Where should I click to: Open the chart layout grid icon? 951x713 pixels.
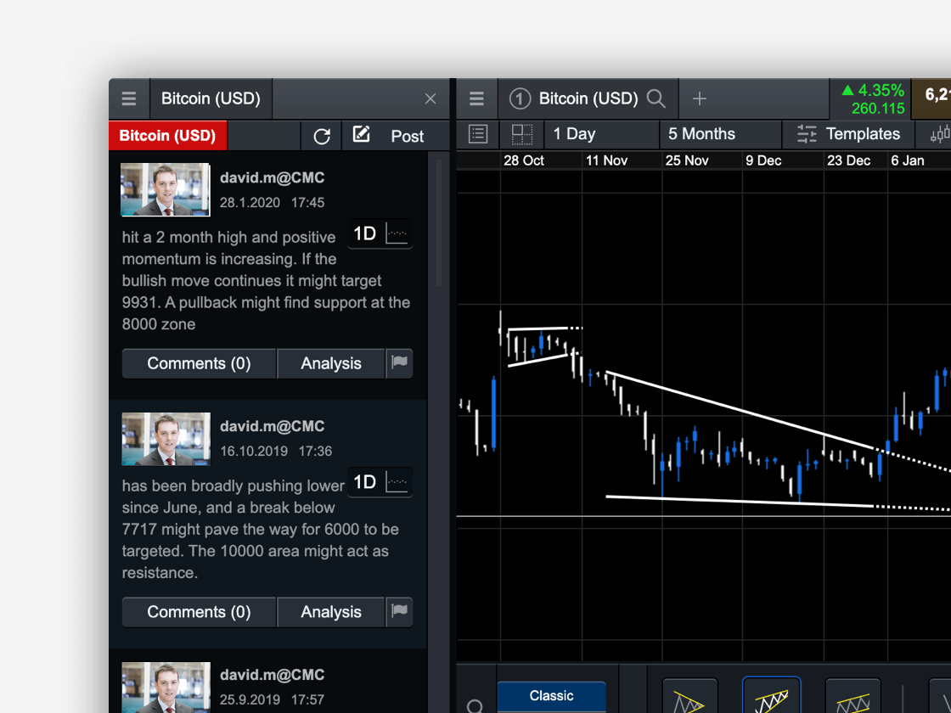[521, 134]
